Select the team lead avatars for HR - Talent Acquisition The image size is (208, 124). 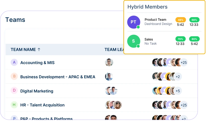[x=113, y=105]
